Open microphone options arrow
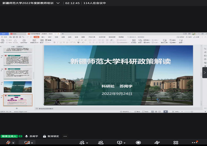Viewport: 207px width, 146px height. (x=13, y=143)
